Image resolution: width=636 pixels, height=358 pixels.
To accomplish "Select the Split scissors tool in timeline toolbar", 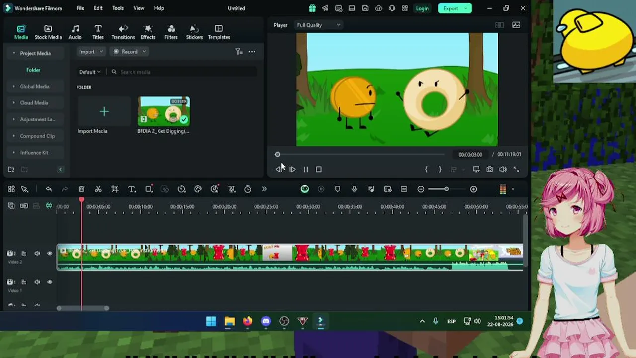I will [x=98, y=189].
